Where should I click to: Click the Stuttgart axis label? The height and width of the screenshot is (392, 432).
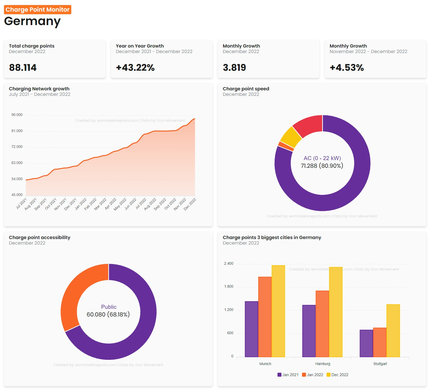380,364
